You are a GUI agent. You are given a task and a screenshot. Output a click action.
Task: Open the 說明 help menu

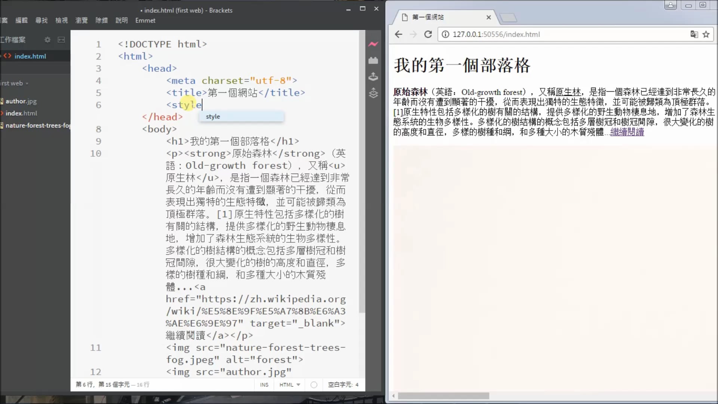(122, 21)
